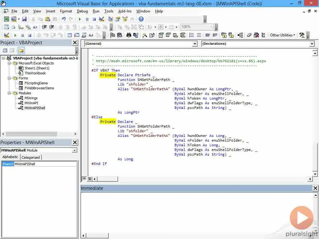Click the View Microsoft Excel icon
319x239 pixels.
coord(7,19)
